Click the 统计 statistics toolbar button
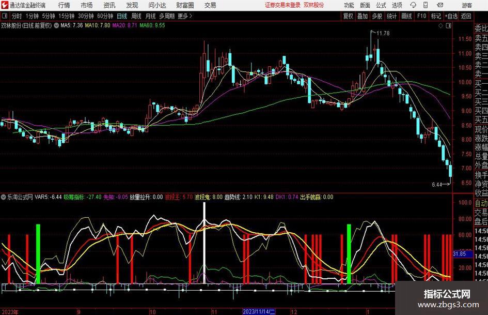The width and height of the screenshot is (488, 315). tap(391, 16)
